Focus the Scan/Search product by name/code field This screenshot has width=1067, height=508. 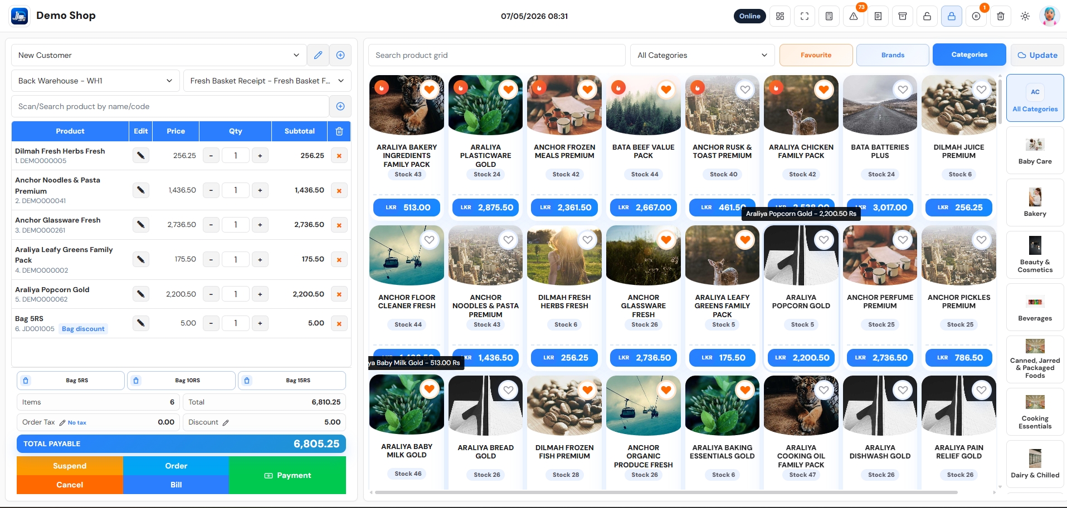coord(170,106)
